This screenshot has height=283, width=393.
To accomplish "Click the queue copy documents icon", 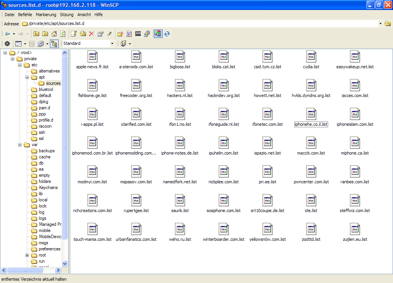I will point(41,44).
